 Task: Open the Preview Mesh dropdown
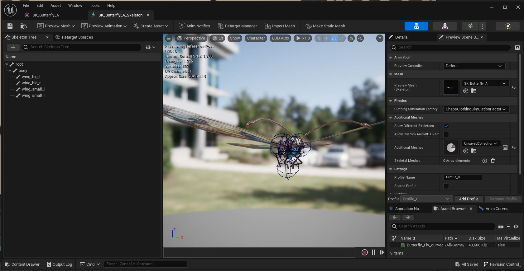(x=56, y=26)
